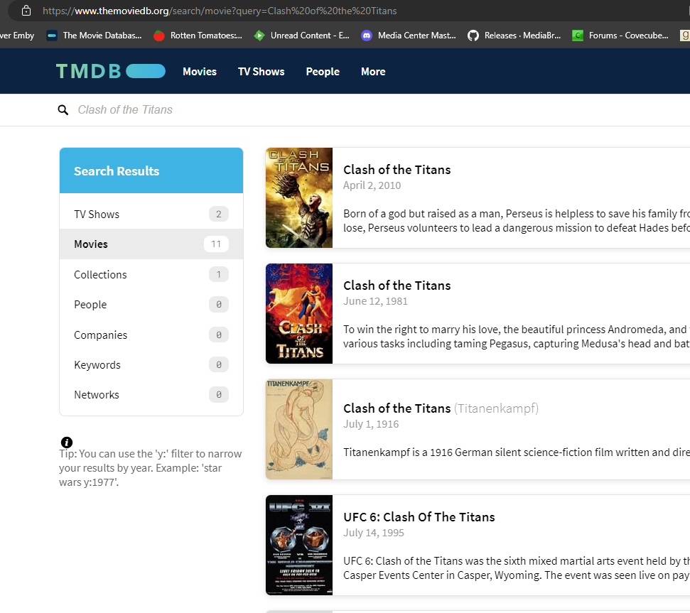The width and height of the screenshot is (690, 613).
Task: Open Clash of the Titans (Titanenkampf) title
Action: point(441,408)
